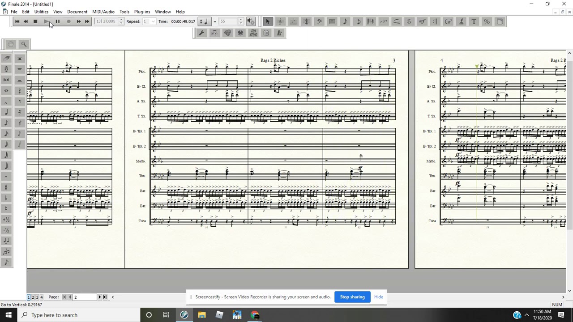This screenshot has height=322, width=573.
Task: Open the Utilities menu
Action: tap(41, 12)
